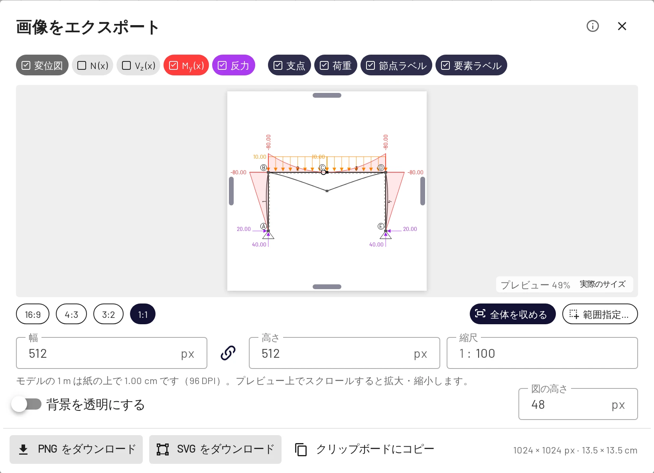Click the 幅 width input field

112,353
